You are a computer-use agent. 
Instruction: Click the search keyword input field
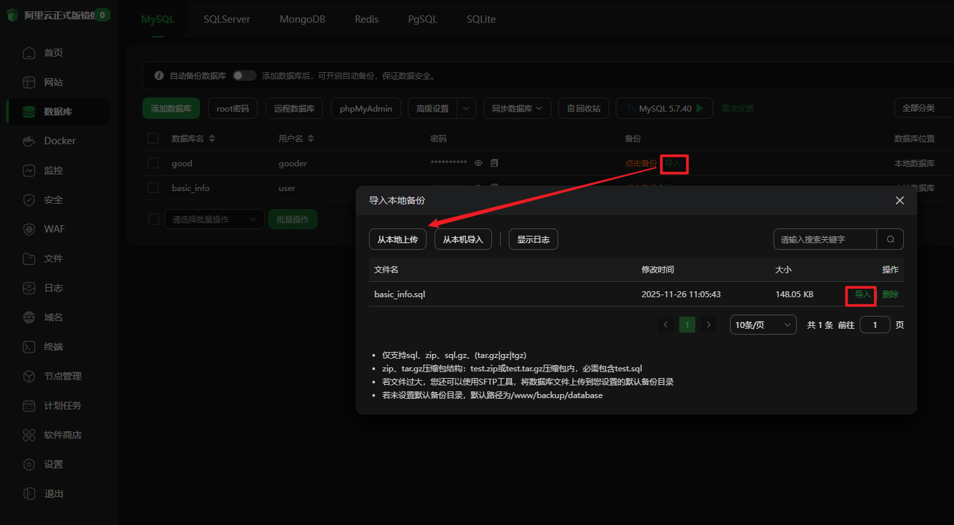click(x=824, y=239)
